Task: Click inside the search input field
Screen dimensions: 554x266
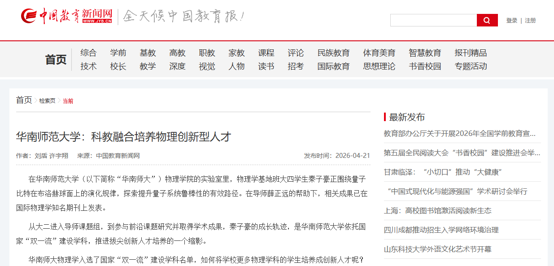Action: 433,20
